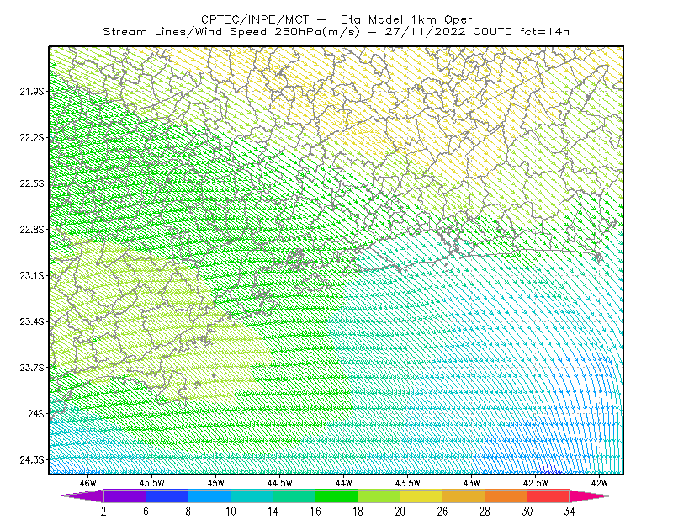
Task: Click the 46W longitude axis label
Action: 88,483
